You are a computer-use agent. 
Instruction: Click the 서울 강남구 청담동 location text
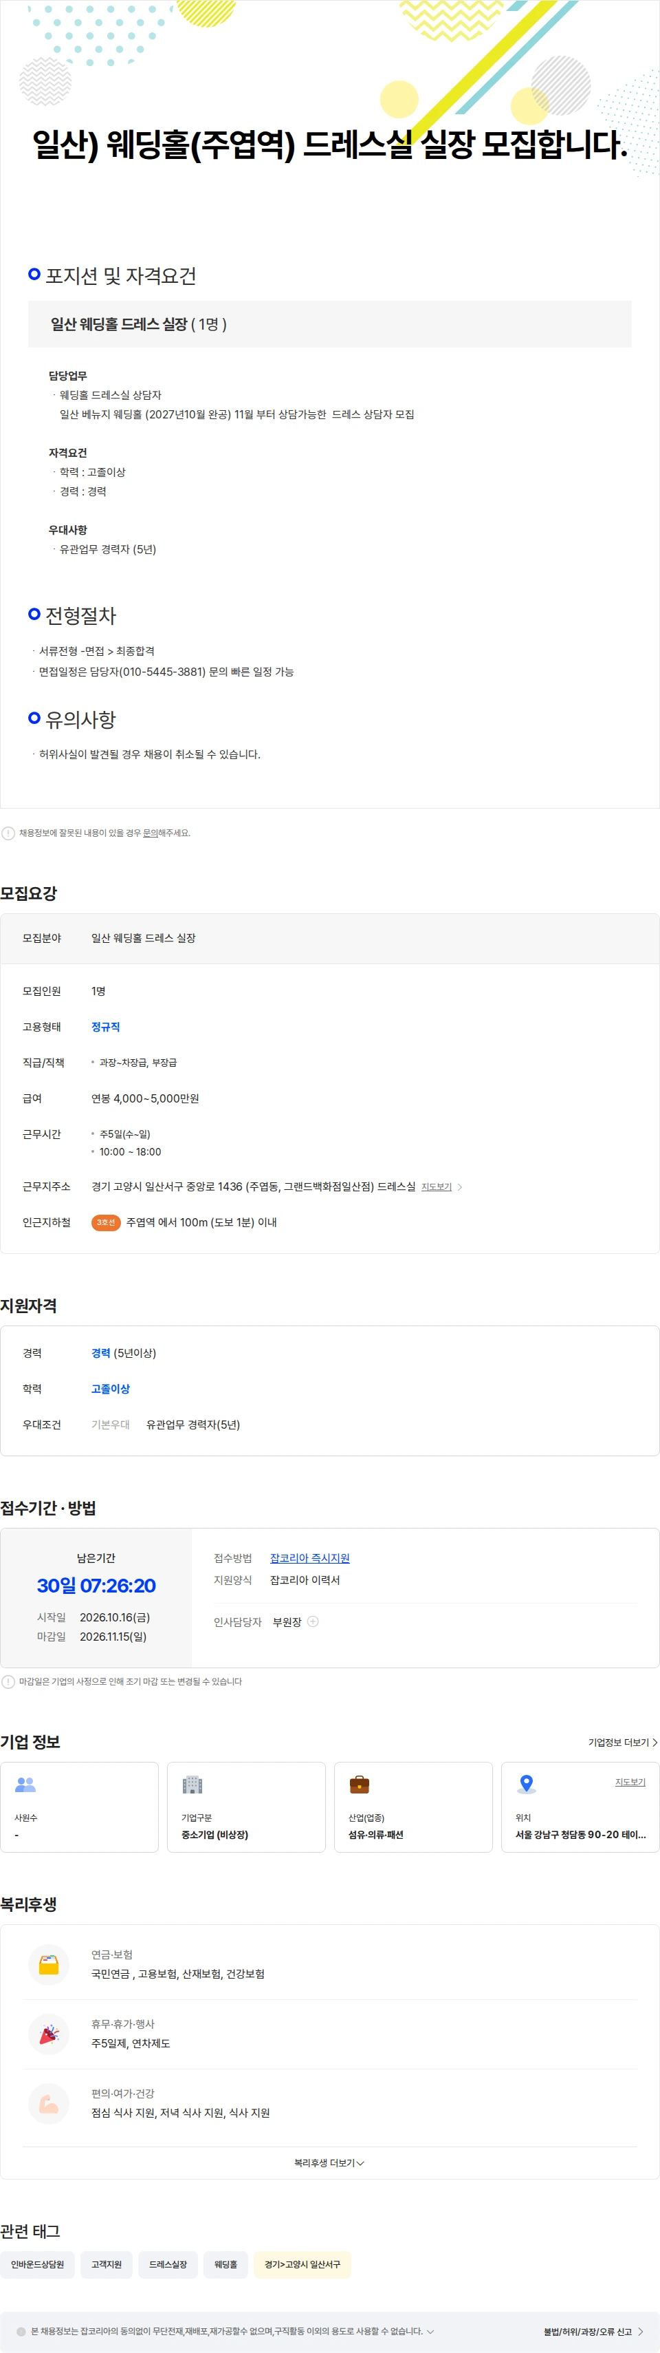pos(580,1834)
